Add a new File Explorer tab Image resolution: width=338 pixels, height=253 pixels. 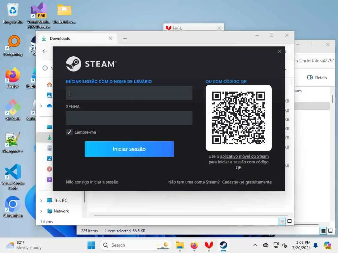125,39
